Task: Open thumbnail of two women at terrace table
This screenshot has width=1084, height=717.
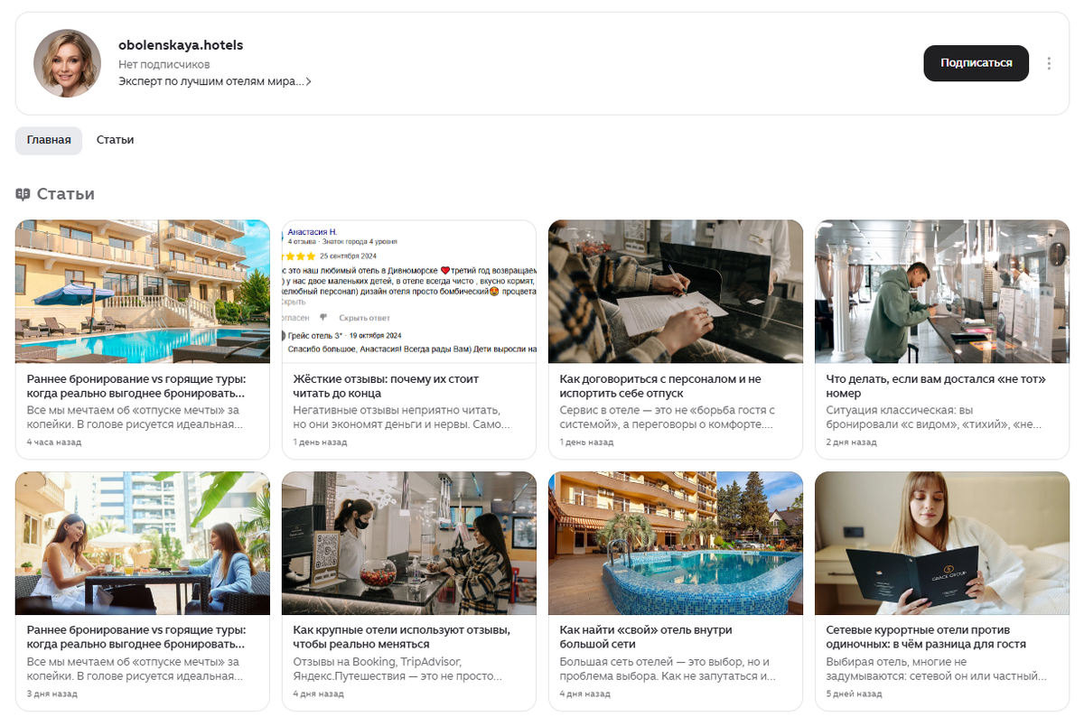Action: [143, 544]
